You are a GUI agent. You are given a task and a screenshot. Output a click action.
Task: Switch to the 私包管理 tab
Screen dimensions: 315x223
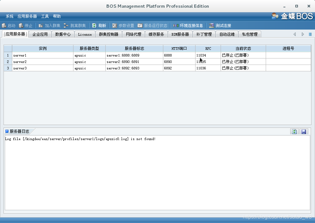[250, 34]
